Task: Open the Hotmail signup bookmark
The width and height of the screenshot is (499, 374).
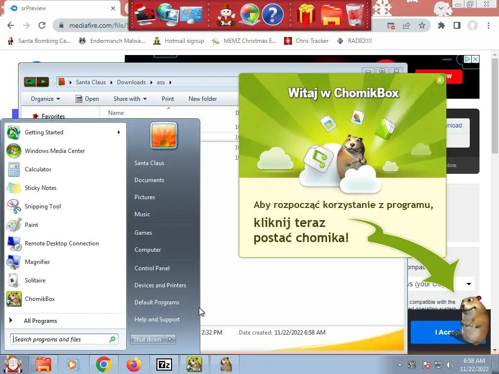Action: click(178, 41)
